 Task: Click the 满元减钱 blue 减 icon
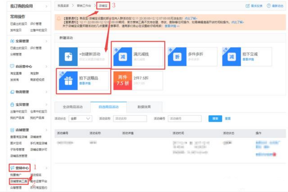tap(123, 57)
